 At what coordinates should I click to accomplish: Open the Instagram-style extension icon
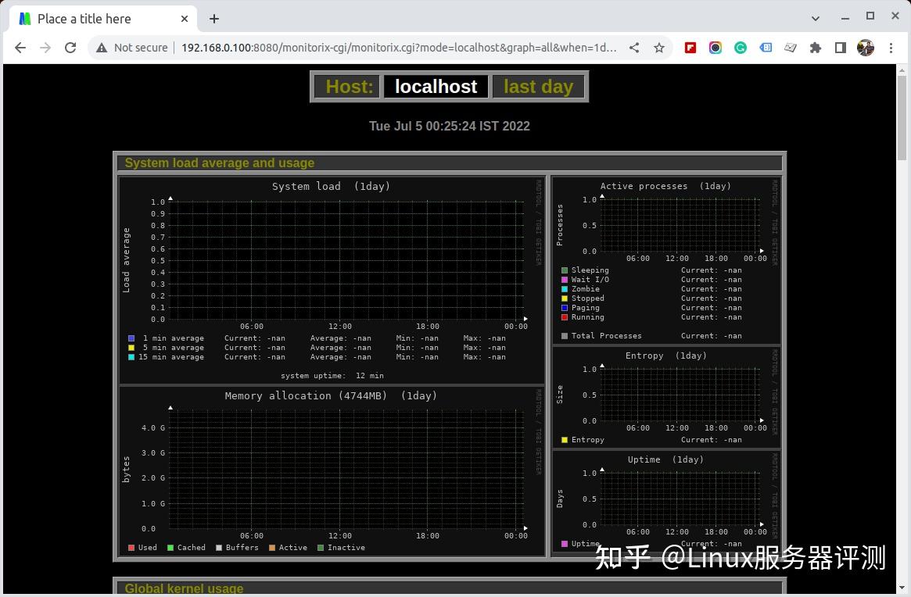coord(716,48)
